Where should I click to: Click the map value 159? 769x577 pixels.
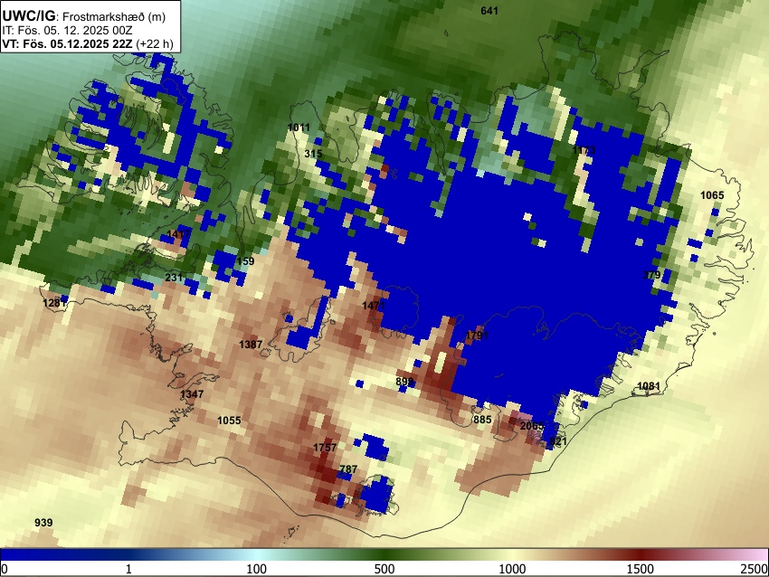click(245, 261)
